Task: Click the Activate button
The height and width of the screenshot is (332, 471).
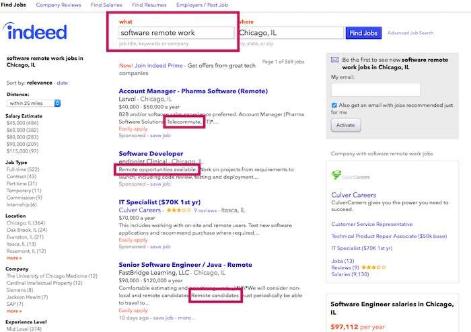Action: coord(346,125)
